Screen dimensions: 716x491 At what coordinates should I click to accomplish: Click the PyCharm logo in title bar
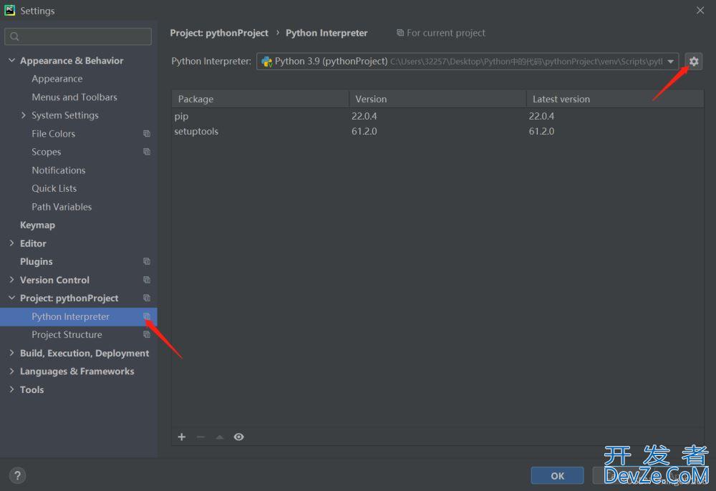pos(9,10)
